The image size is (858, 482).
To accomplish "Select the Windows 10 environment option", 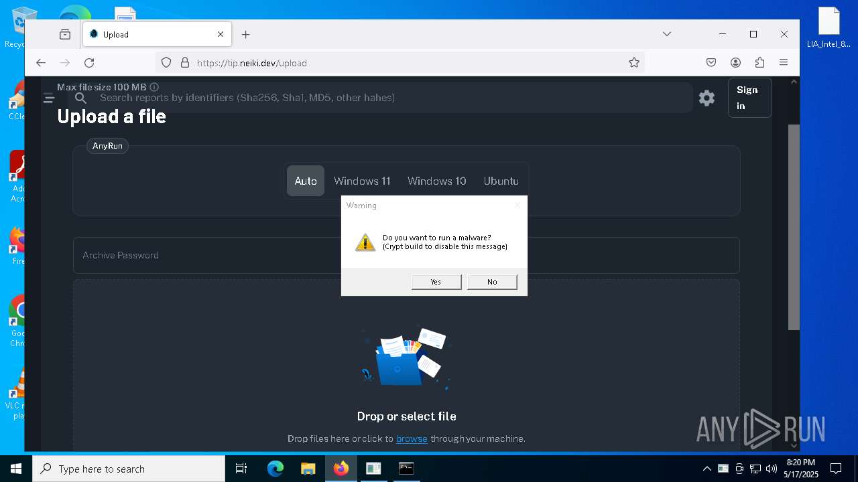I will [x=437, y=181].
